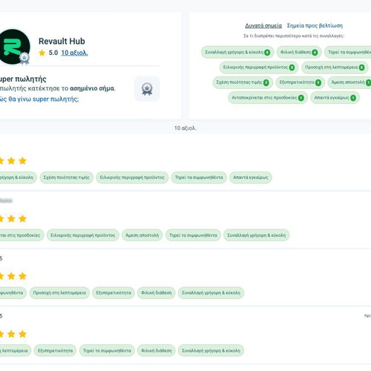Select the Σχέση ποιότητας-τιμής summary tag

click(x=243, y=82)
